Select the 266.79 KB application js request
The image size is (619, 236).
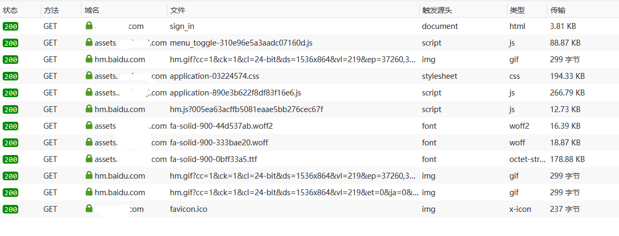pos(309,93)
